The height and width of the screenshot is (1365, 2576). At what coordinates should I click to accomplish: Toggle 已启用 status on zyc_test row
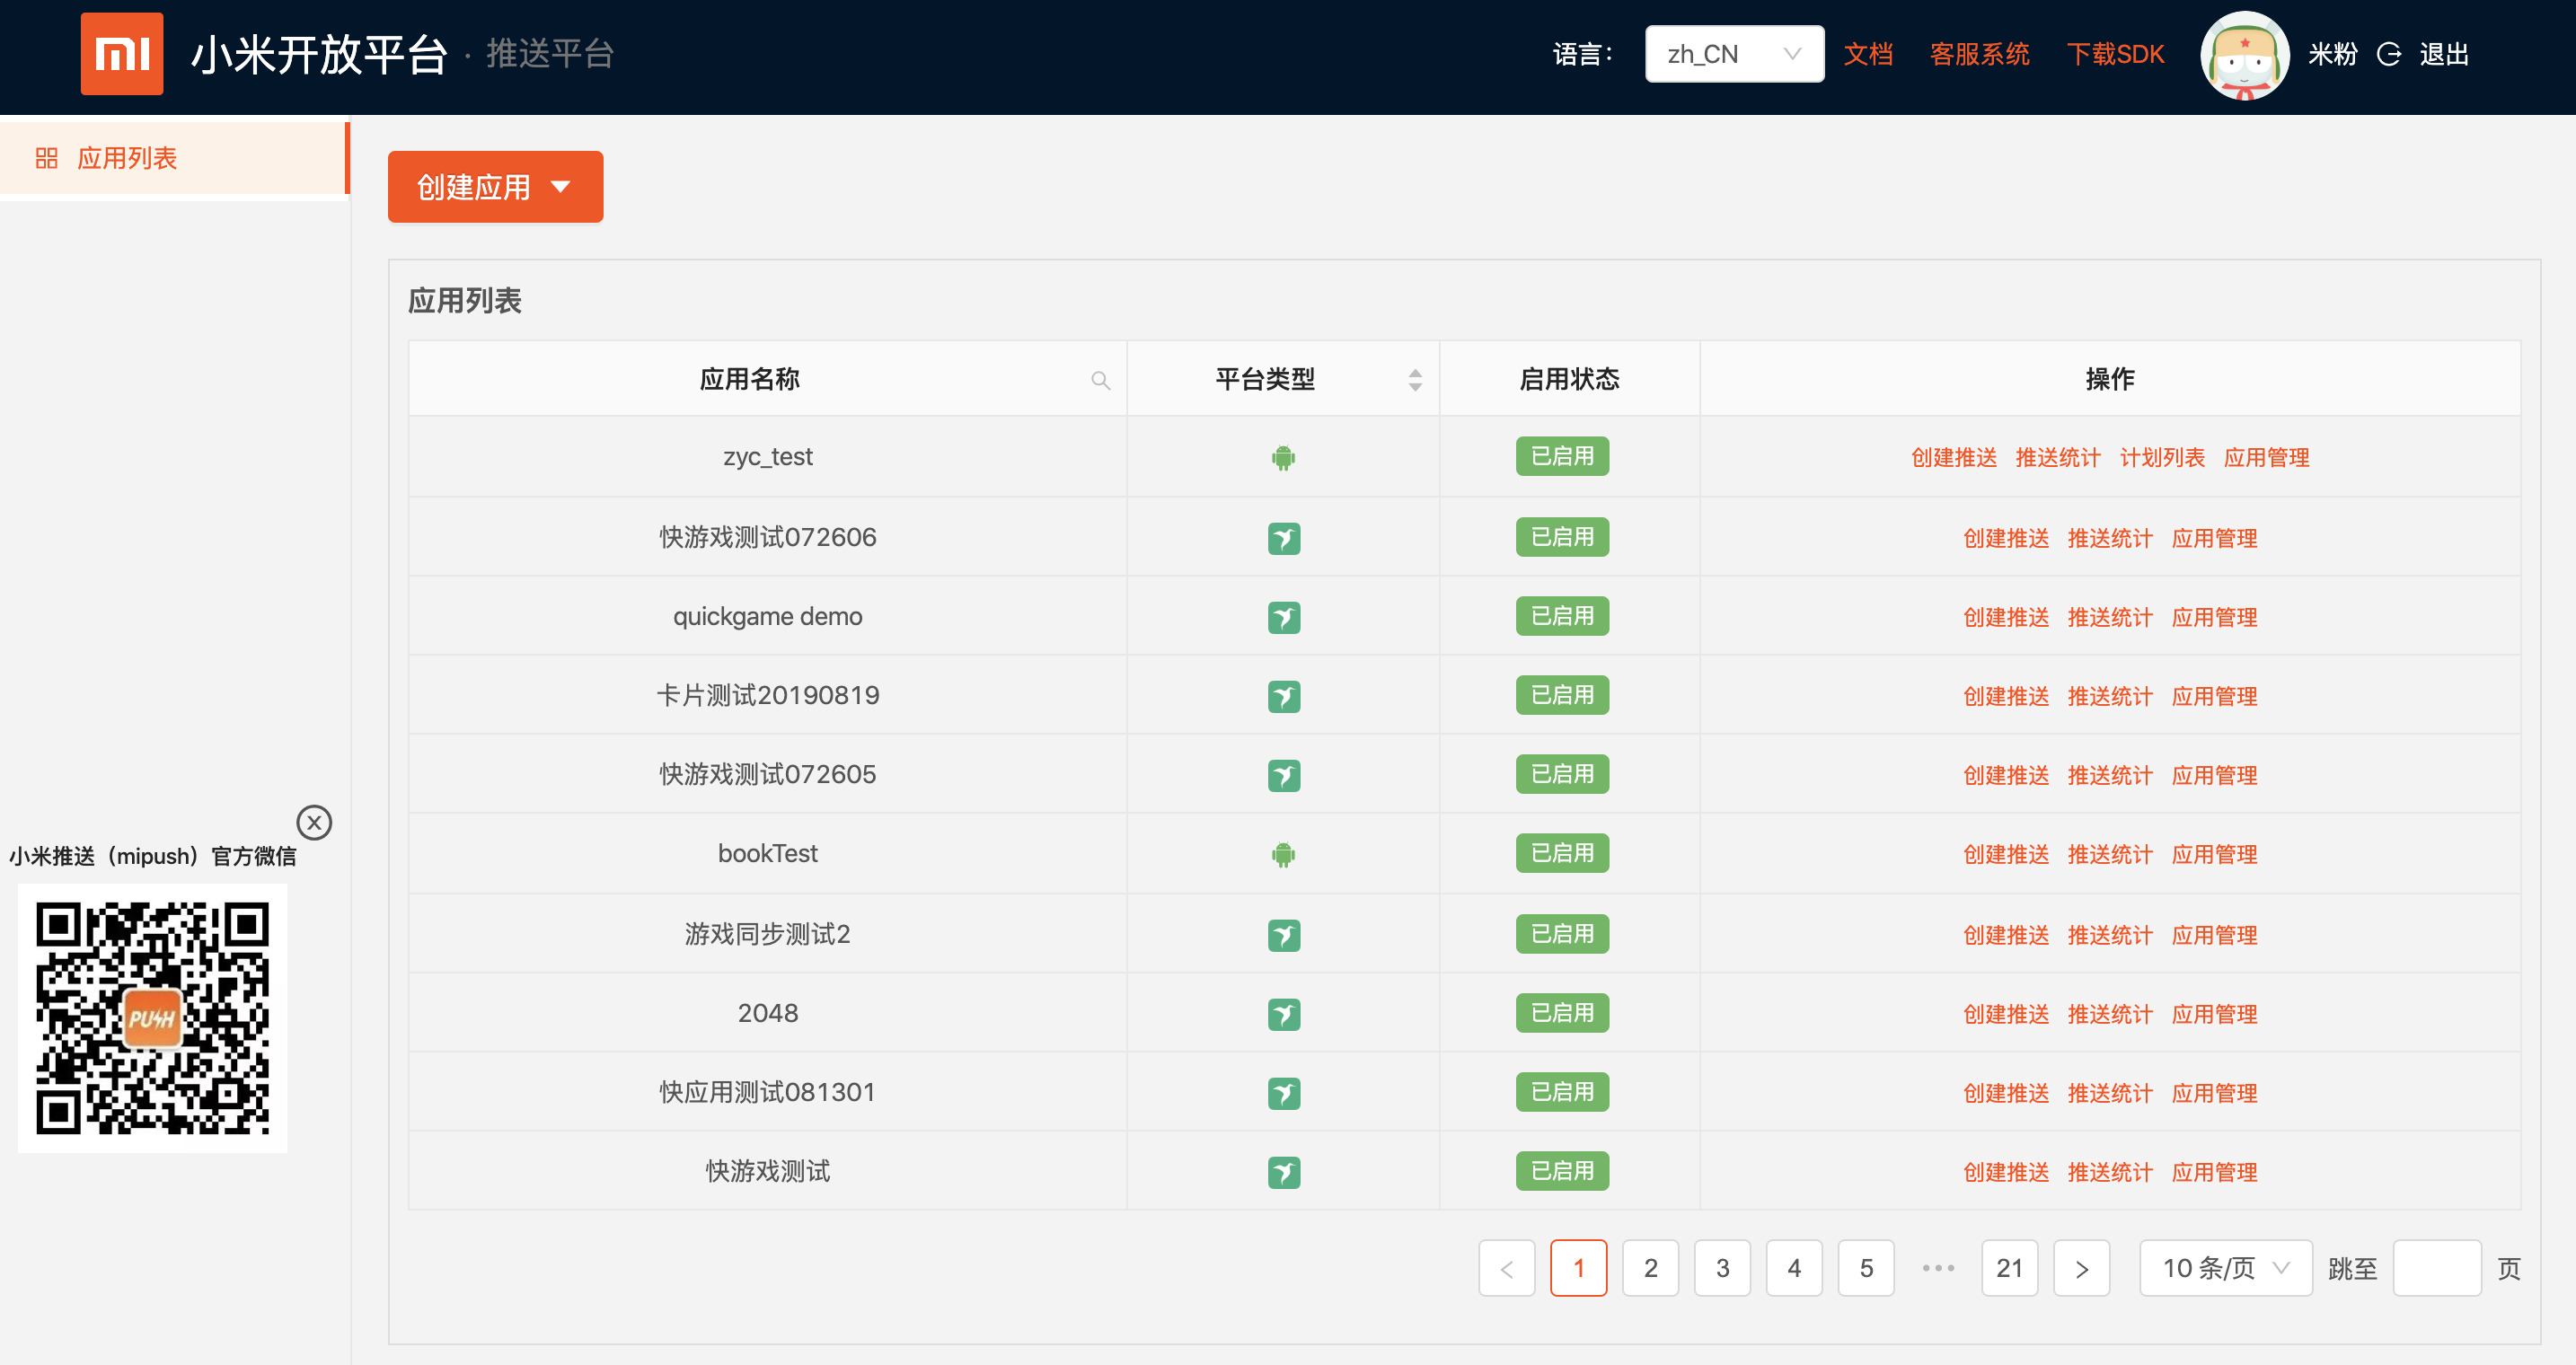1562,457
